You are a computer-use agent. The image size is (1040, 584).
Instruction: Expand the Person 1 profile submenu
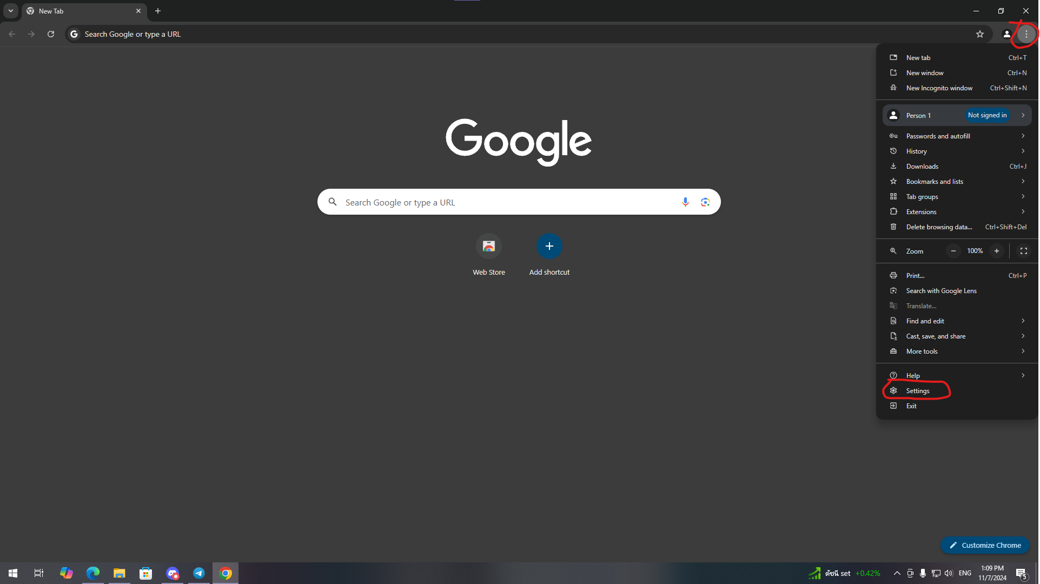tap(958, 116)
